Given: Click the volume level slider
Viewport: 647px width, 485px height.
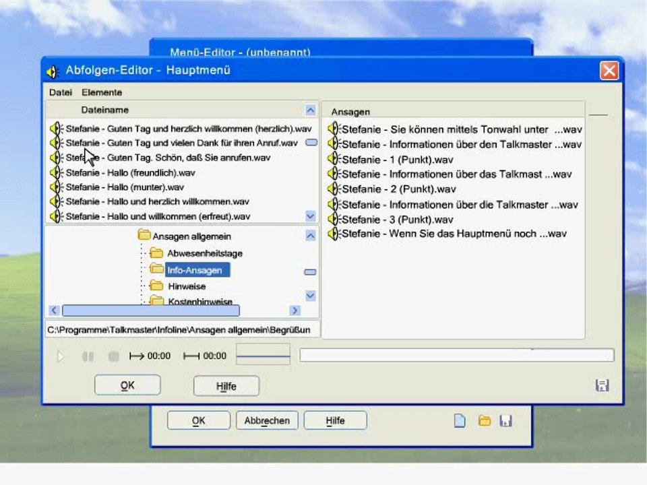Looking at the screenshot, I should pos(263,355).
